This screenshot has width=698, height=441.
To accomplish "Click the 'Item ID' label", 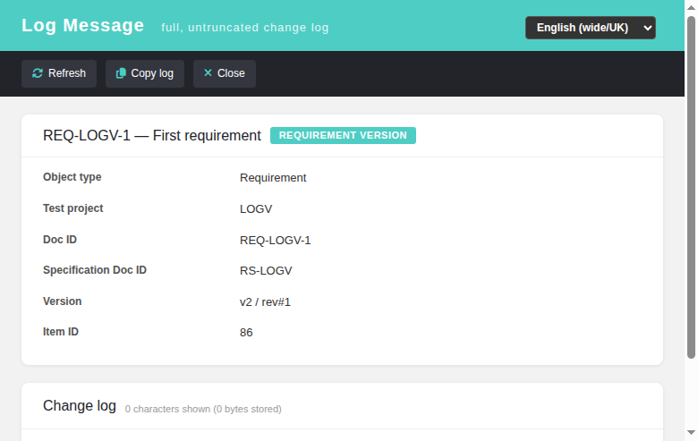I will click(x=61, y=332).
